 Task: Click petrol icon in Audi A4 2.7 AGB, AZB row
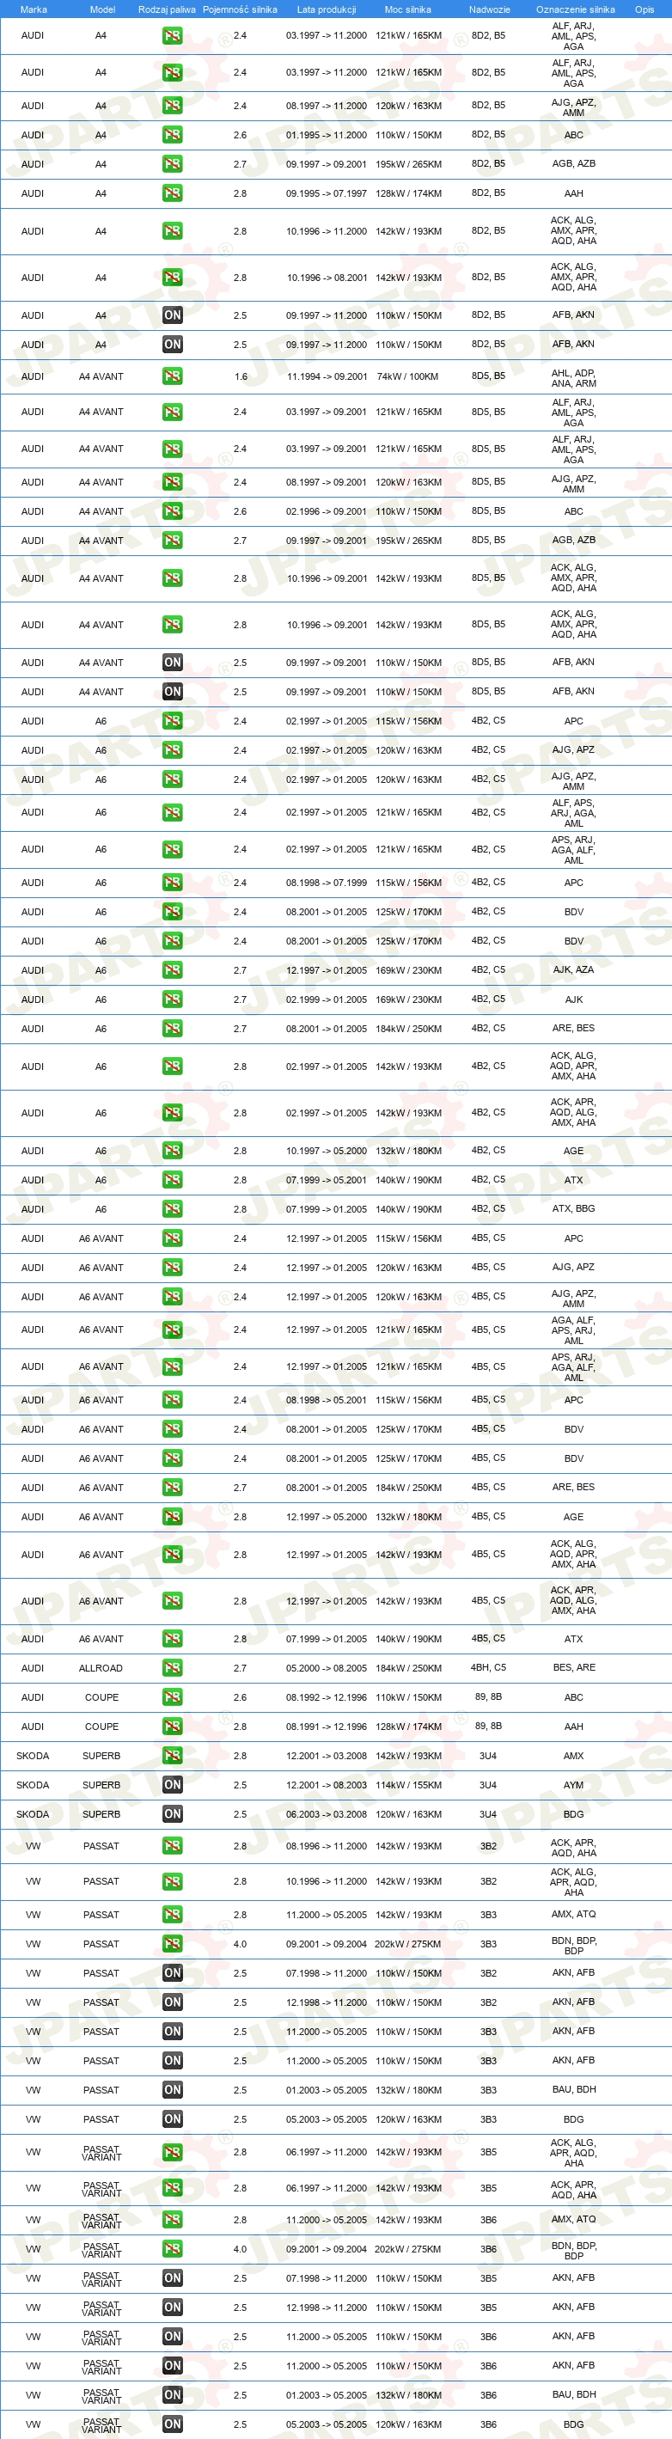coord(172,164)
